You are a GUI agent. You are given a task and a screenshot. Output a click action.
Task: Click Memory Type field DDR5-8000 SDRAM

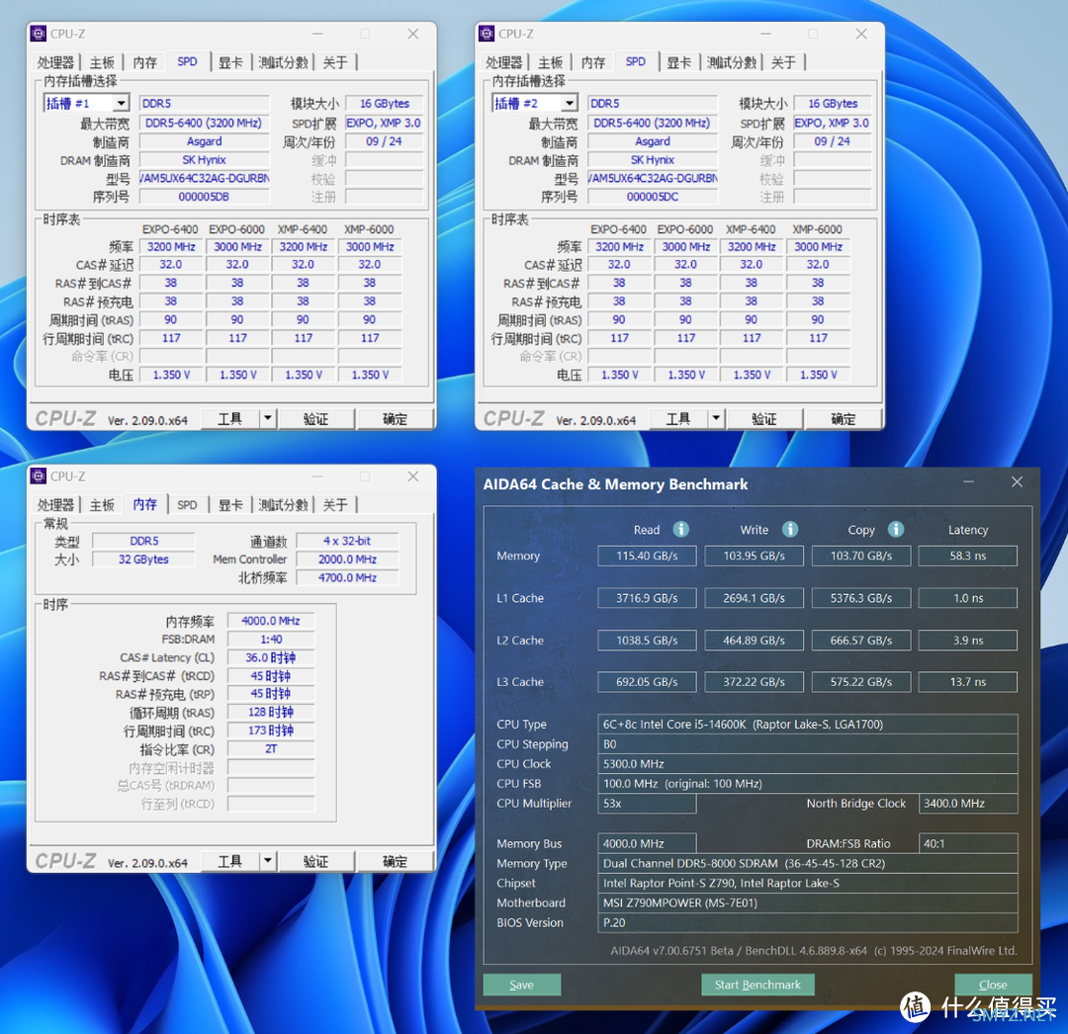pyautogui.click(x=808, y=863)
